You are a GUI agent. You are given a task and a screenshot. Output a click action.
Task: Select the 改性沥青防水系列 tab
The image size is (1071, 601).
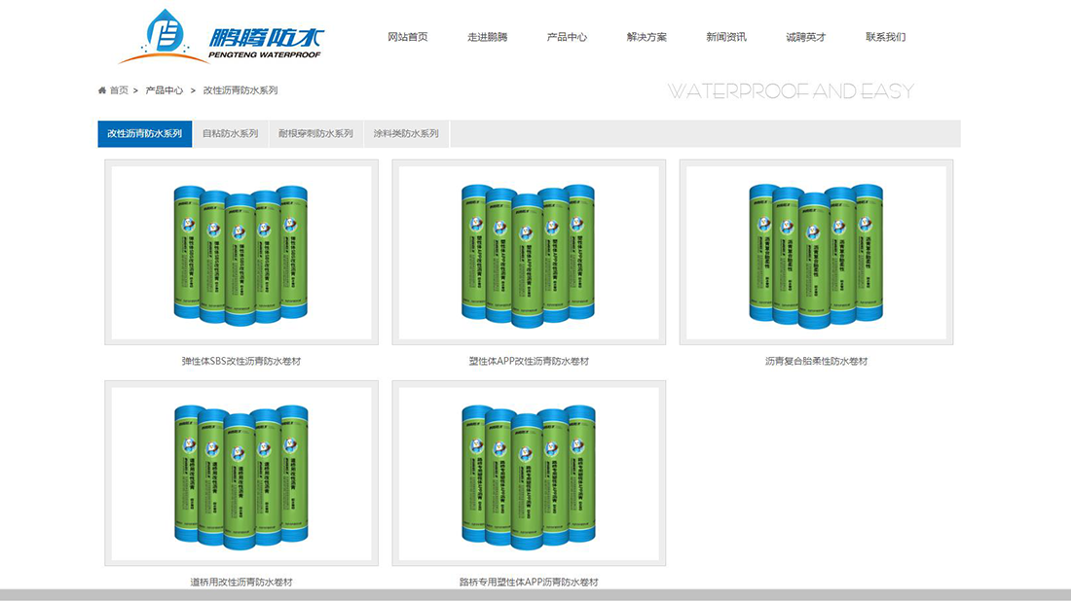click(144, 133)
